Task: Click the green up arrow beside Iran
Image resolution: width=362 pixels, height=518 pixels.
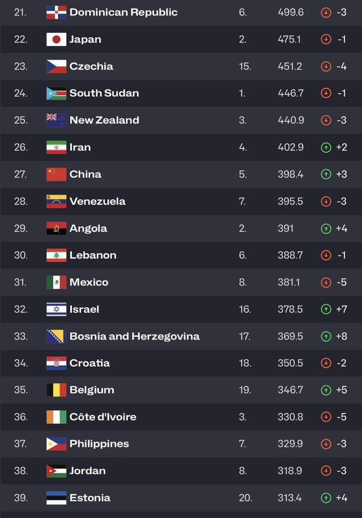Action: [x=326, y=147]
